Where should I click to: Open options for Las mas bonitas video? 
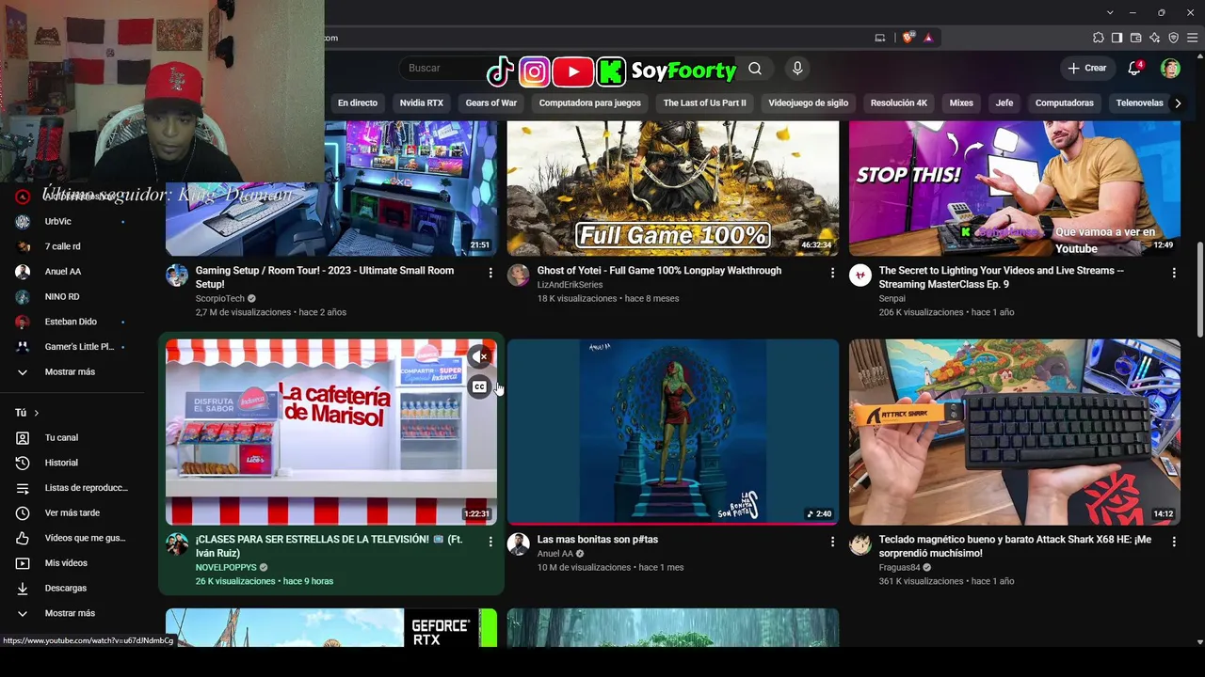click(832, 542)
